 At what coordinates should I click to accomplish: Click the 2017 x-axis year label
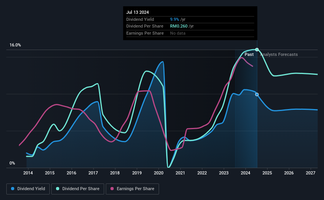click(93, 173)
